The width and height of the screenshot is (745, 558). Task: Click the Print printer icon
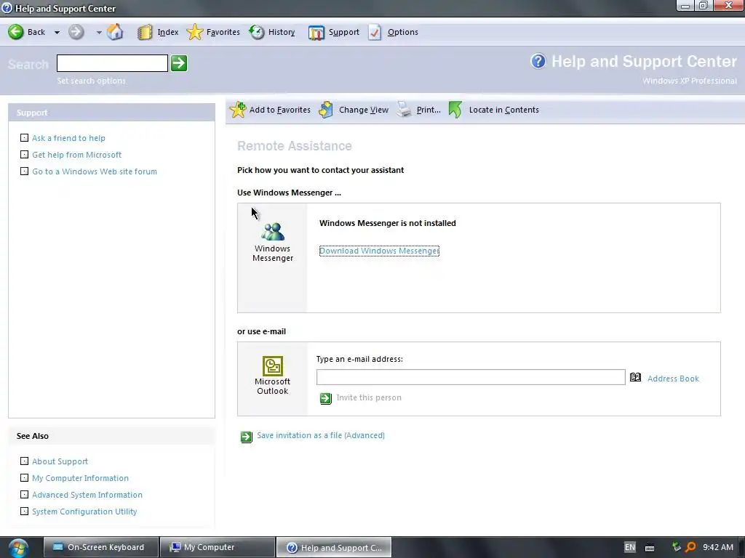click(404, 109)
